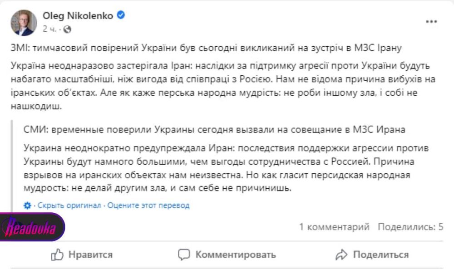Click the arrow Поделиться icon
Screen dimensions: 454x269
click(341, 255)
